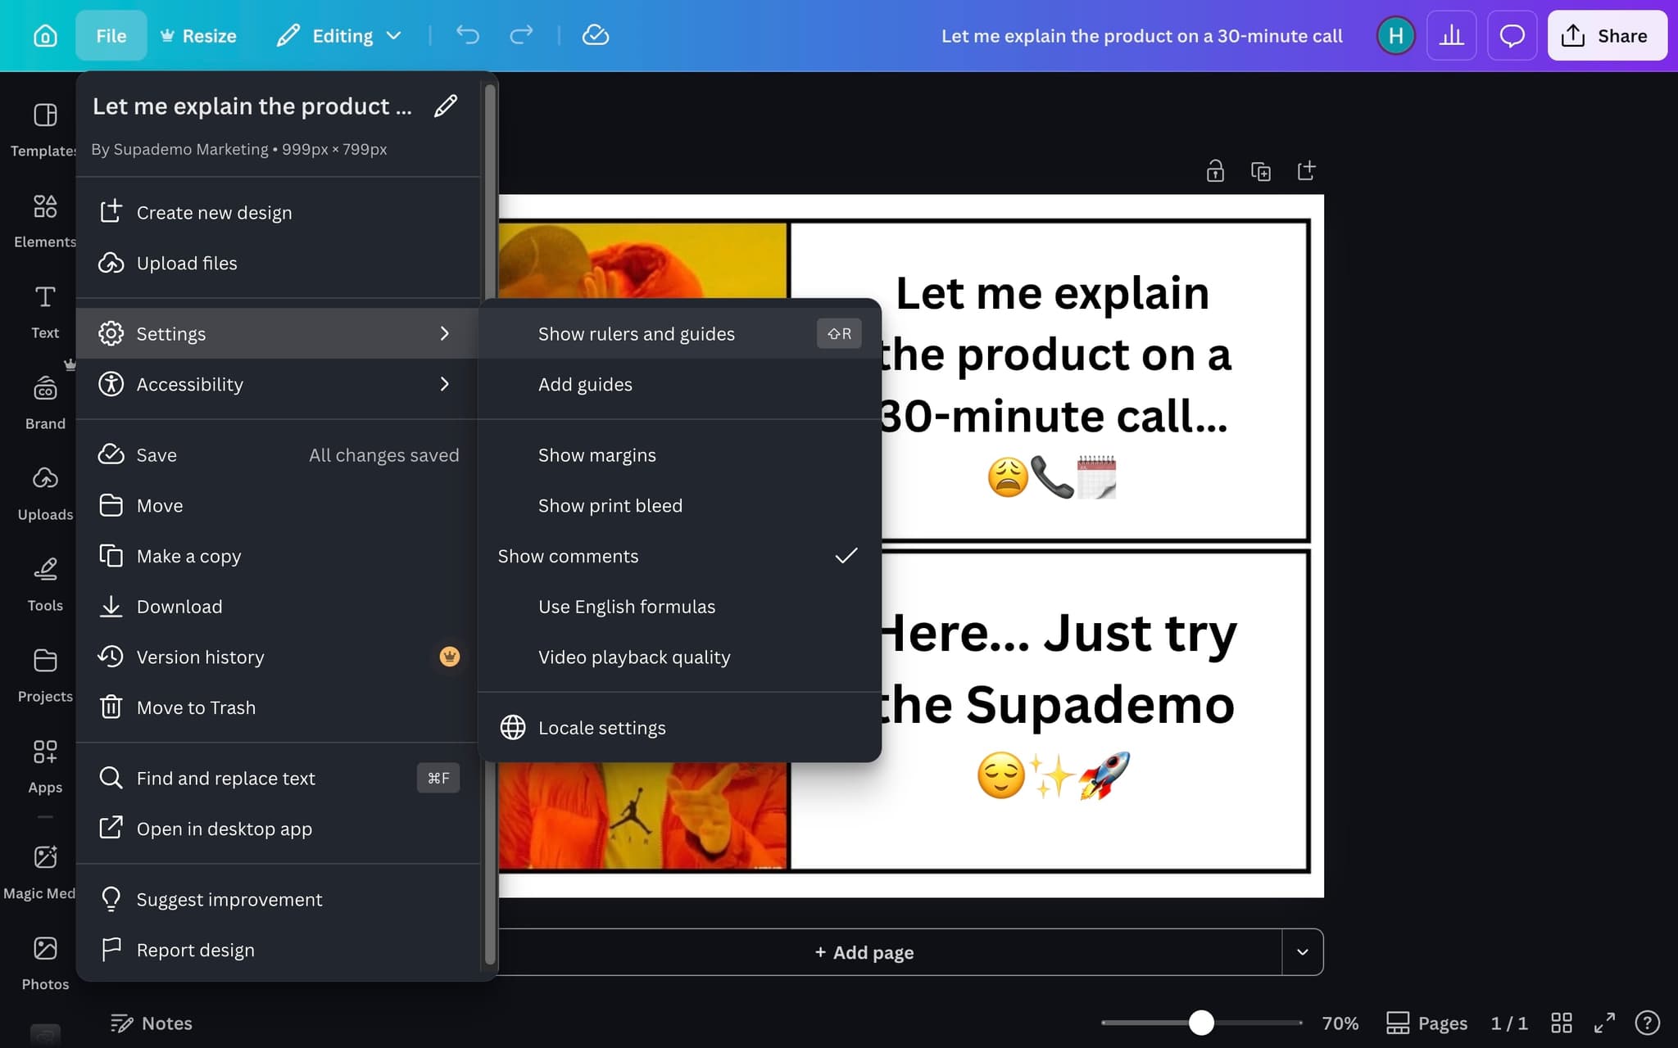
Task: Click Create new design
Action: [214, 212]
